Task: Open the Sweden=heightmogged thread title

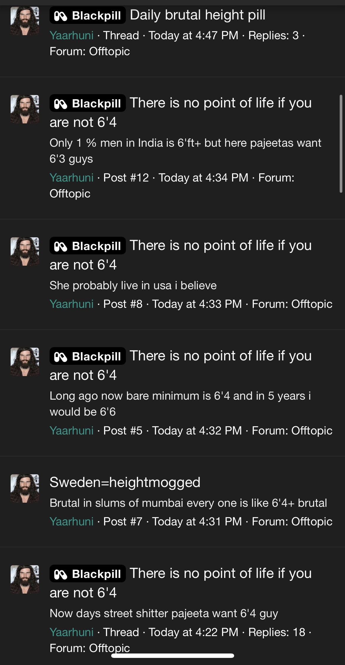Action: tap(125, 482)
